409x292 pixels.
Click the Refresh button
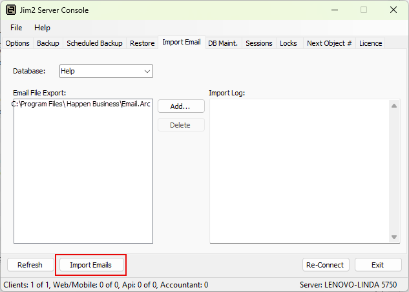pyautogui.click(x=30, y=265)
